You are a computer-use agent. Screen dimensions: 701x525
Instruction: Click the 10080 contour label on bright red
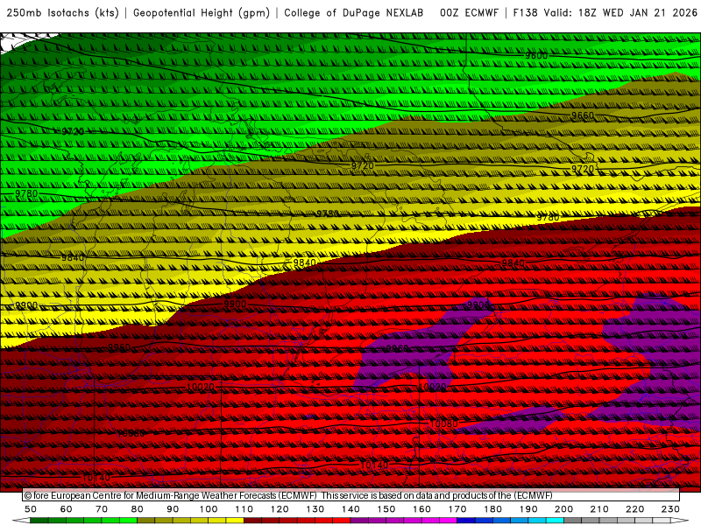click(x=443, y=423)
